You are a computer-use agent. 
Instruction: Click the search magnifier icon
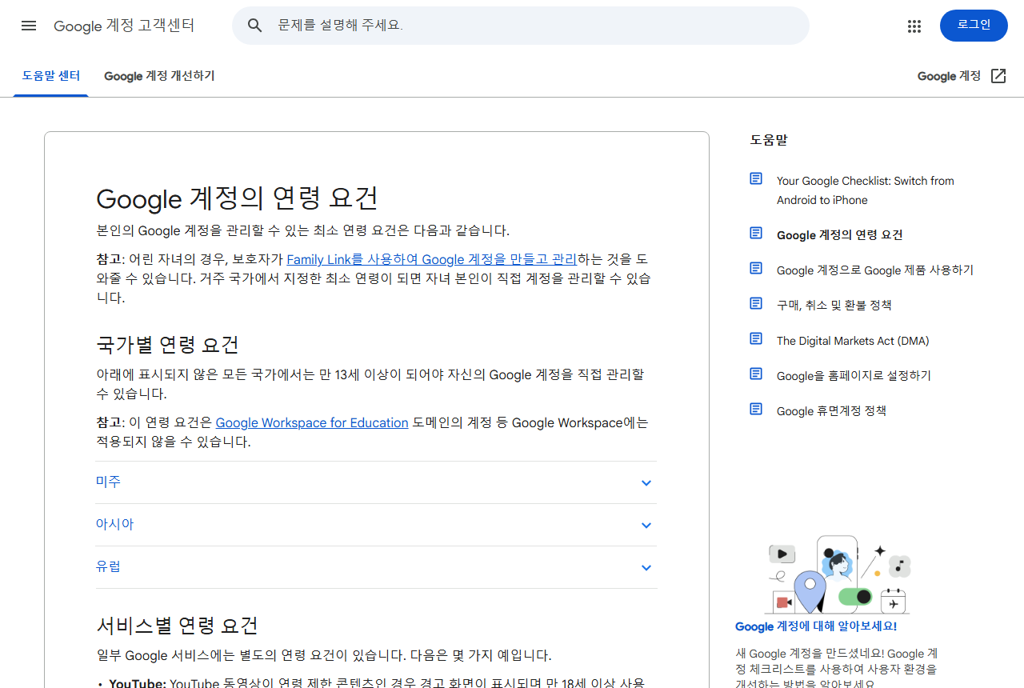pos(255,26)
